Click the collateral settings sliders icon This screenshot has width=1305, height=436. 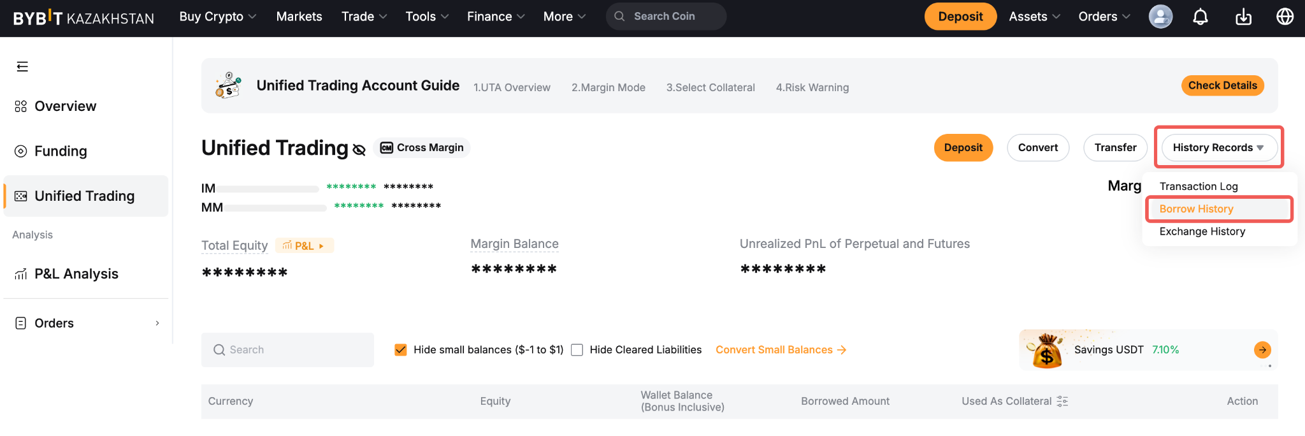point(1062,401)
